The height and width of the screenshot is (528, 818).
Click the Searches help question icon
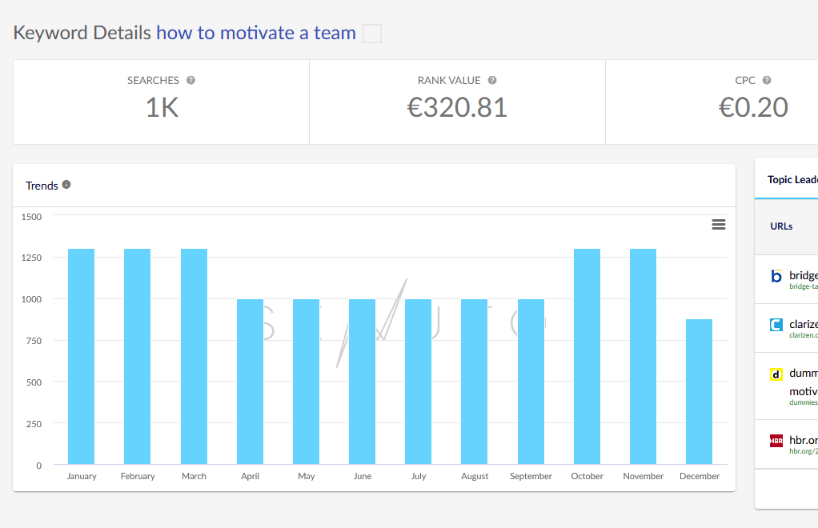(x=190, y=80)
